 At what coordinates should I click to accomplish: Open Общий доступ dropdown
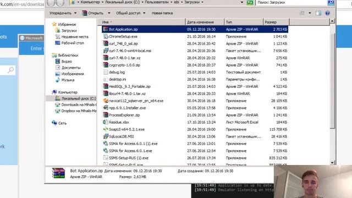[131, 13]
